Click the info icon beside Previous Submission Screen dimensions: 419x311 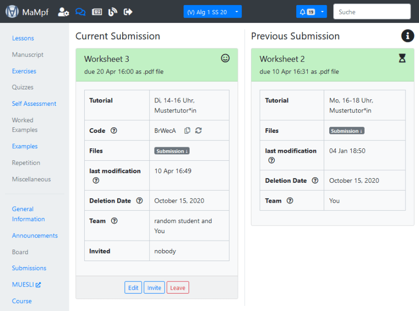(x=408, y=36)
